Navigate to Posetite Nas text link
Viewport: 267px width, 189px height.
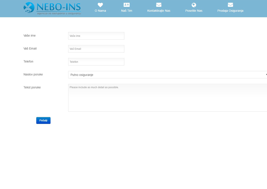point(194,11)
